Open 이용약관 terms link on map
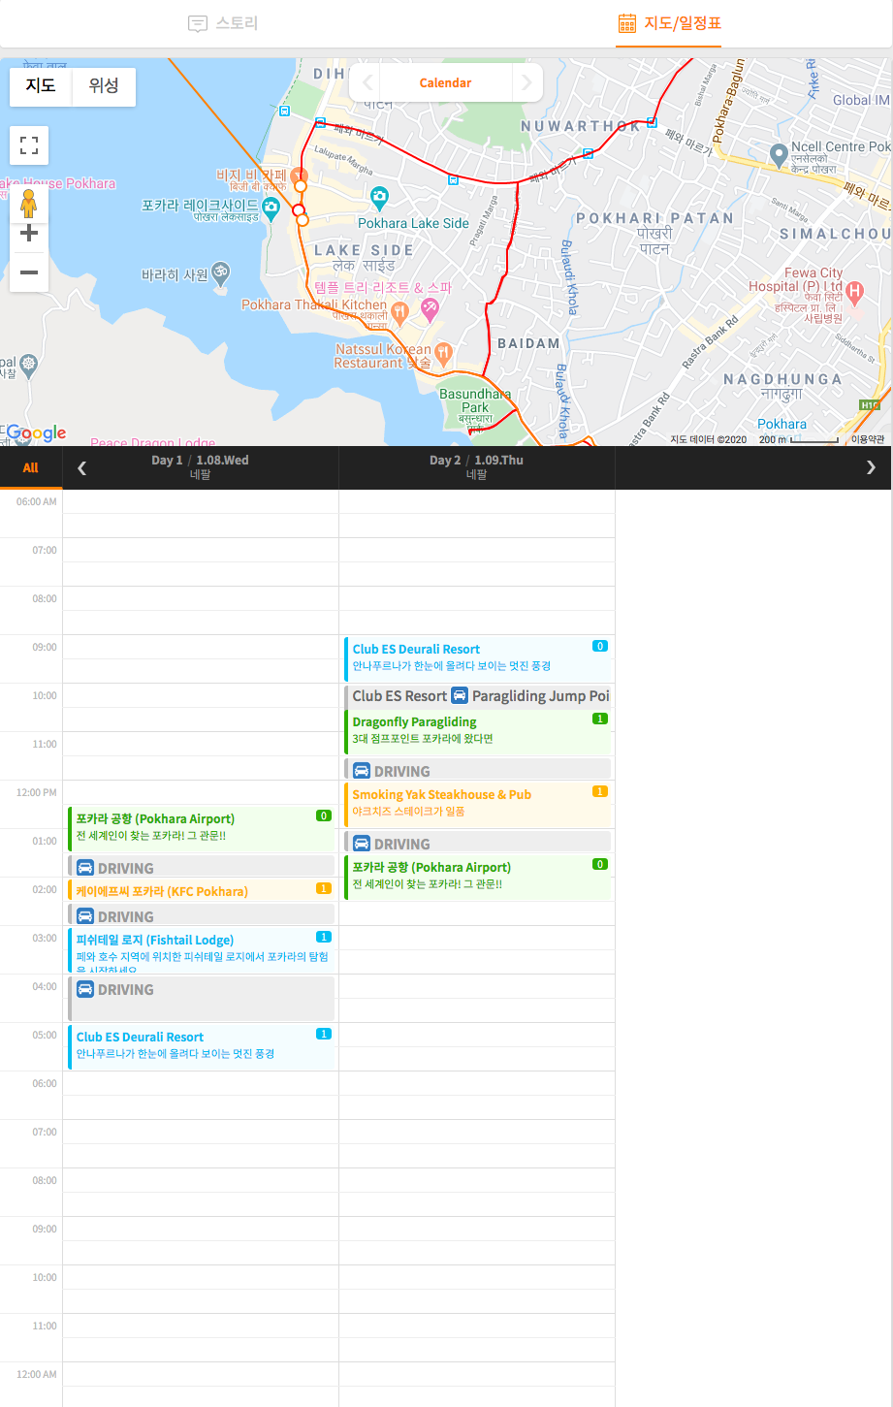 [868, 439]
